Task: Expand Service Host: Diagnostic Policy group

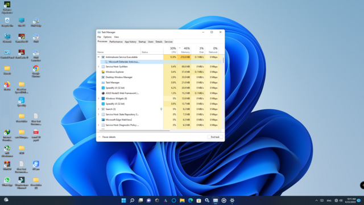Action: click(x=98, y=125)
